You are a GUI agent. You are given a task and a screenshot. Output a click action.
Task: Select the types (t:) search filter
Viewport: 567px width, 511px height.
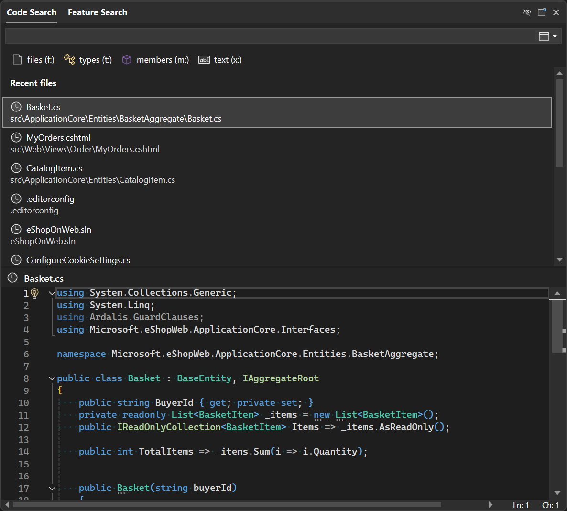click(87, 59)
